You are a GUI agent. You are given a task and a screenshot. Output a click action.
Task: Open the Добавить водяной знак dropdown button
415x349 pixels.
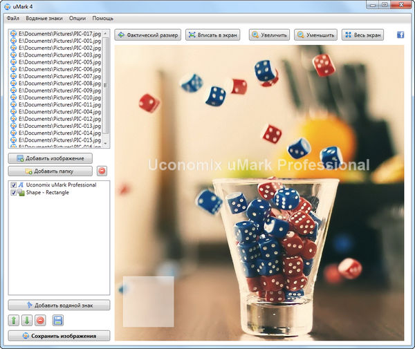tap(59, 305)
